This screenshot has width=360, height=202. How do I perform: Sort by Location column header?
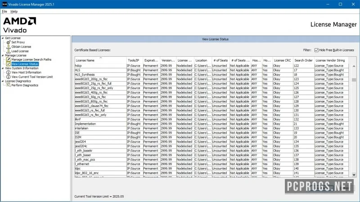tap(203, 60)
